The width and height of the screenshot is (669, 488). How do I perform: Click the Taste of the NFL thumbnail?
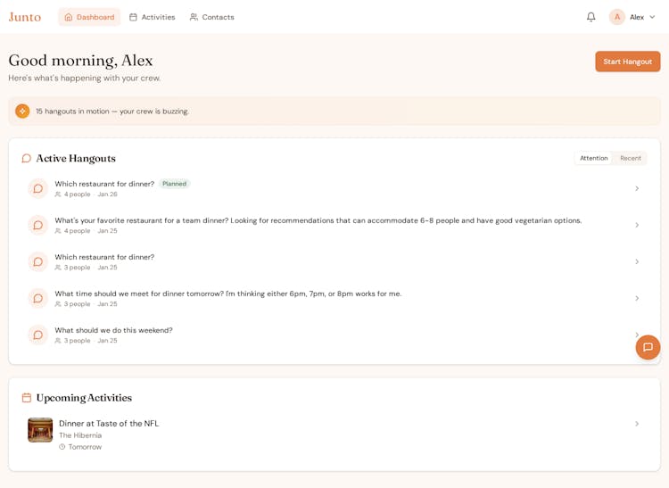click(x=40, y=430)
